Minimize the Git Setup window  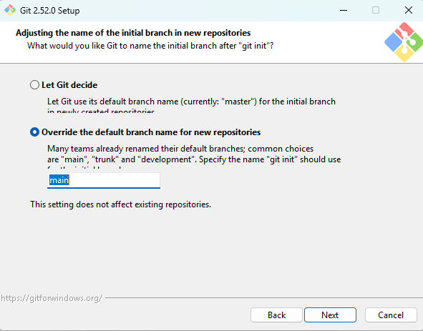click(344, 10)
